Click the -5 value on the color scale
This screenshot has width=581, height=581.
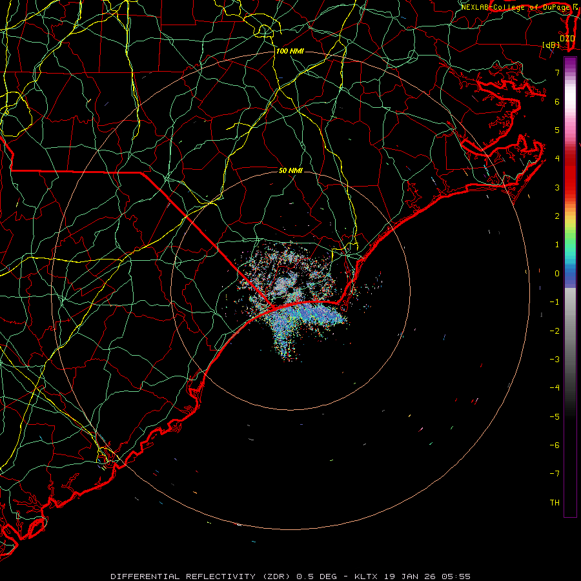click(x=555, y=416)
